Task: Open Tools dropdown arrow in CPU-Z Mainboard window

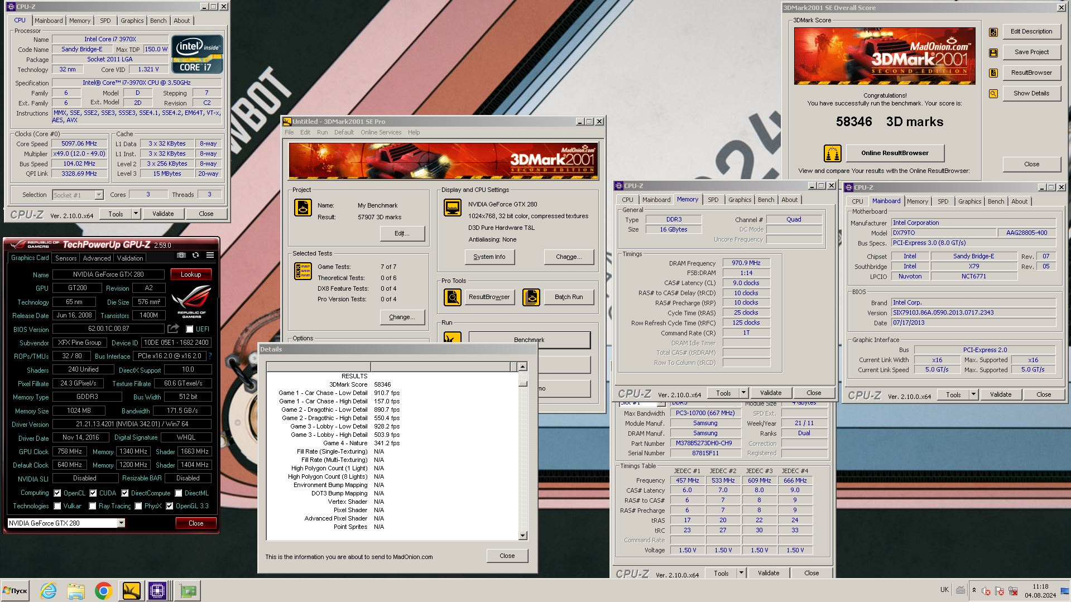Action: pos(973,394)
